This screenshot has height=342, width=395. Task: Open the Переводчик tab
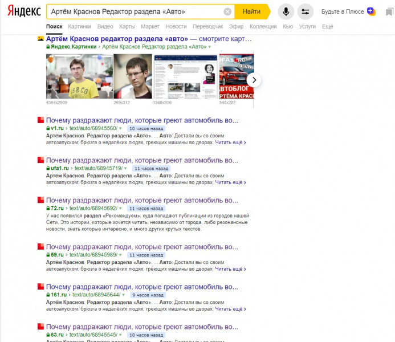click(207, 26)
